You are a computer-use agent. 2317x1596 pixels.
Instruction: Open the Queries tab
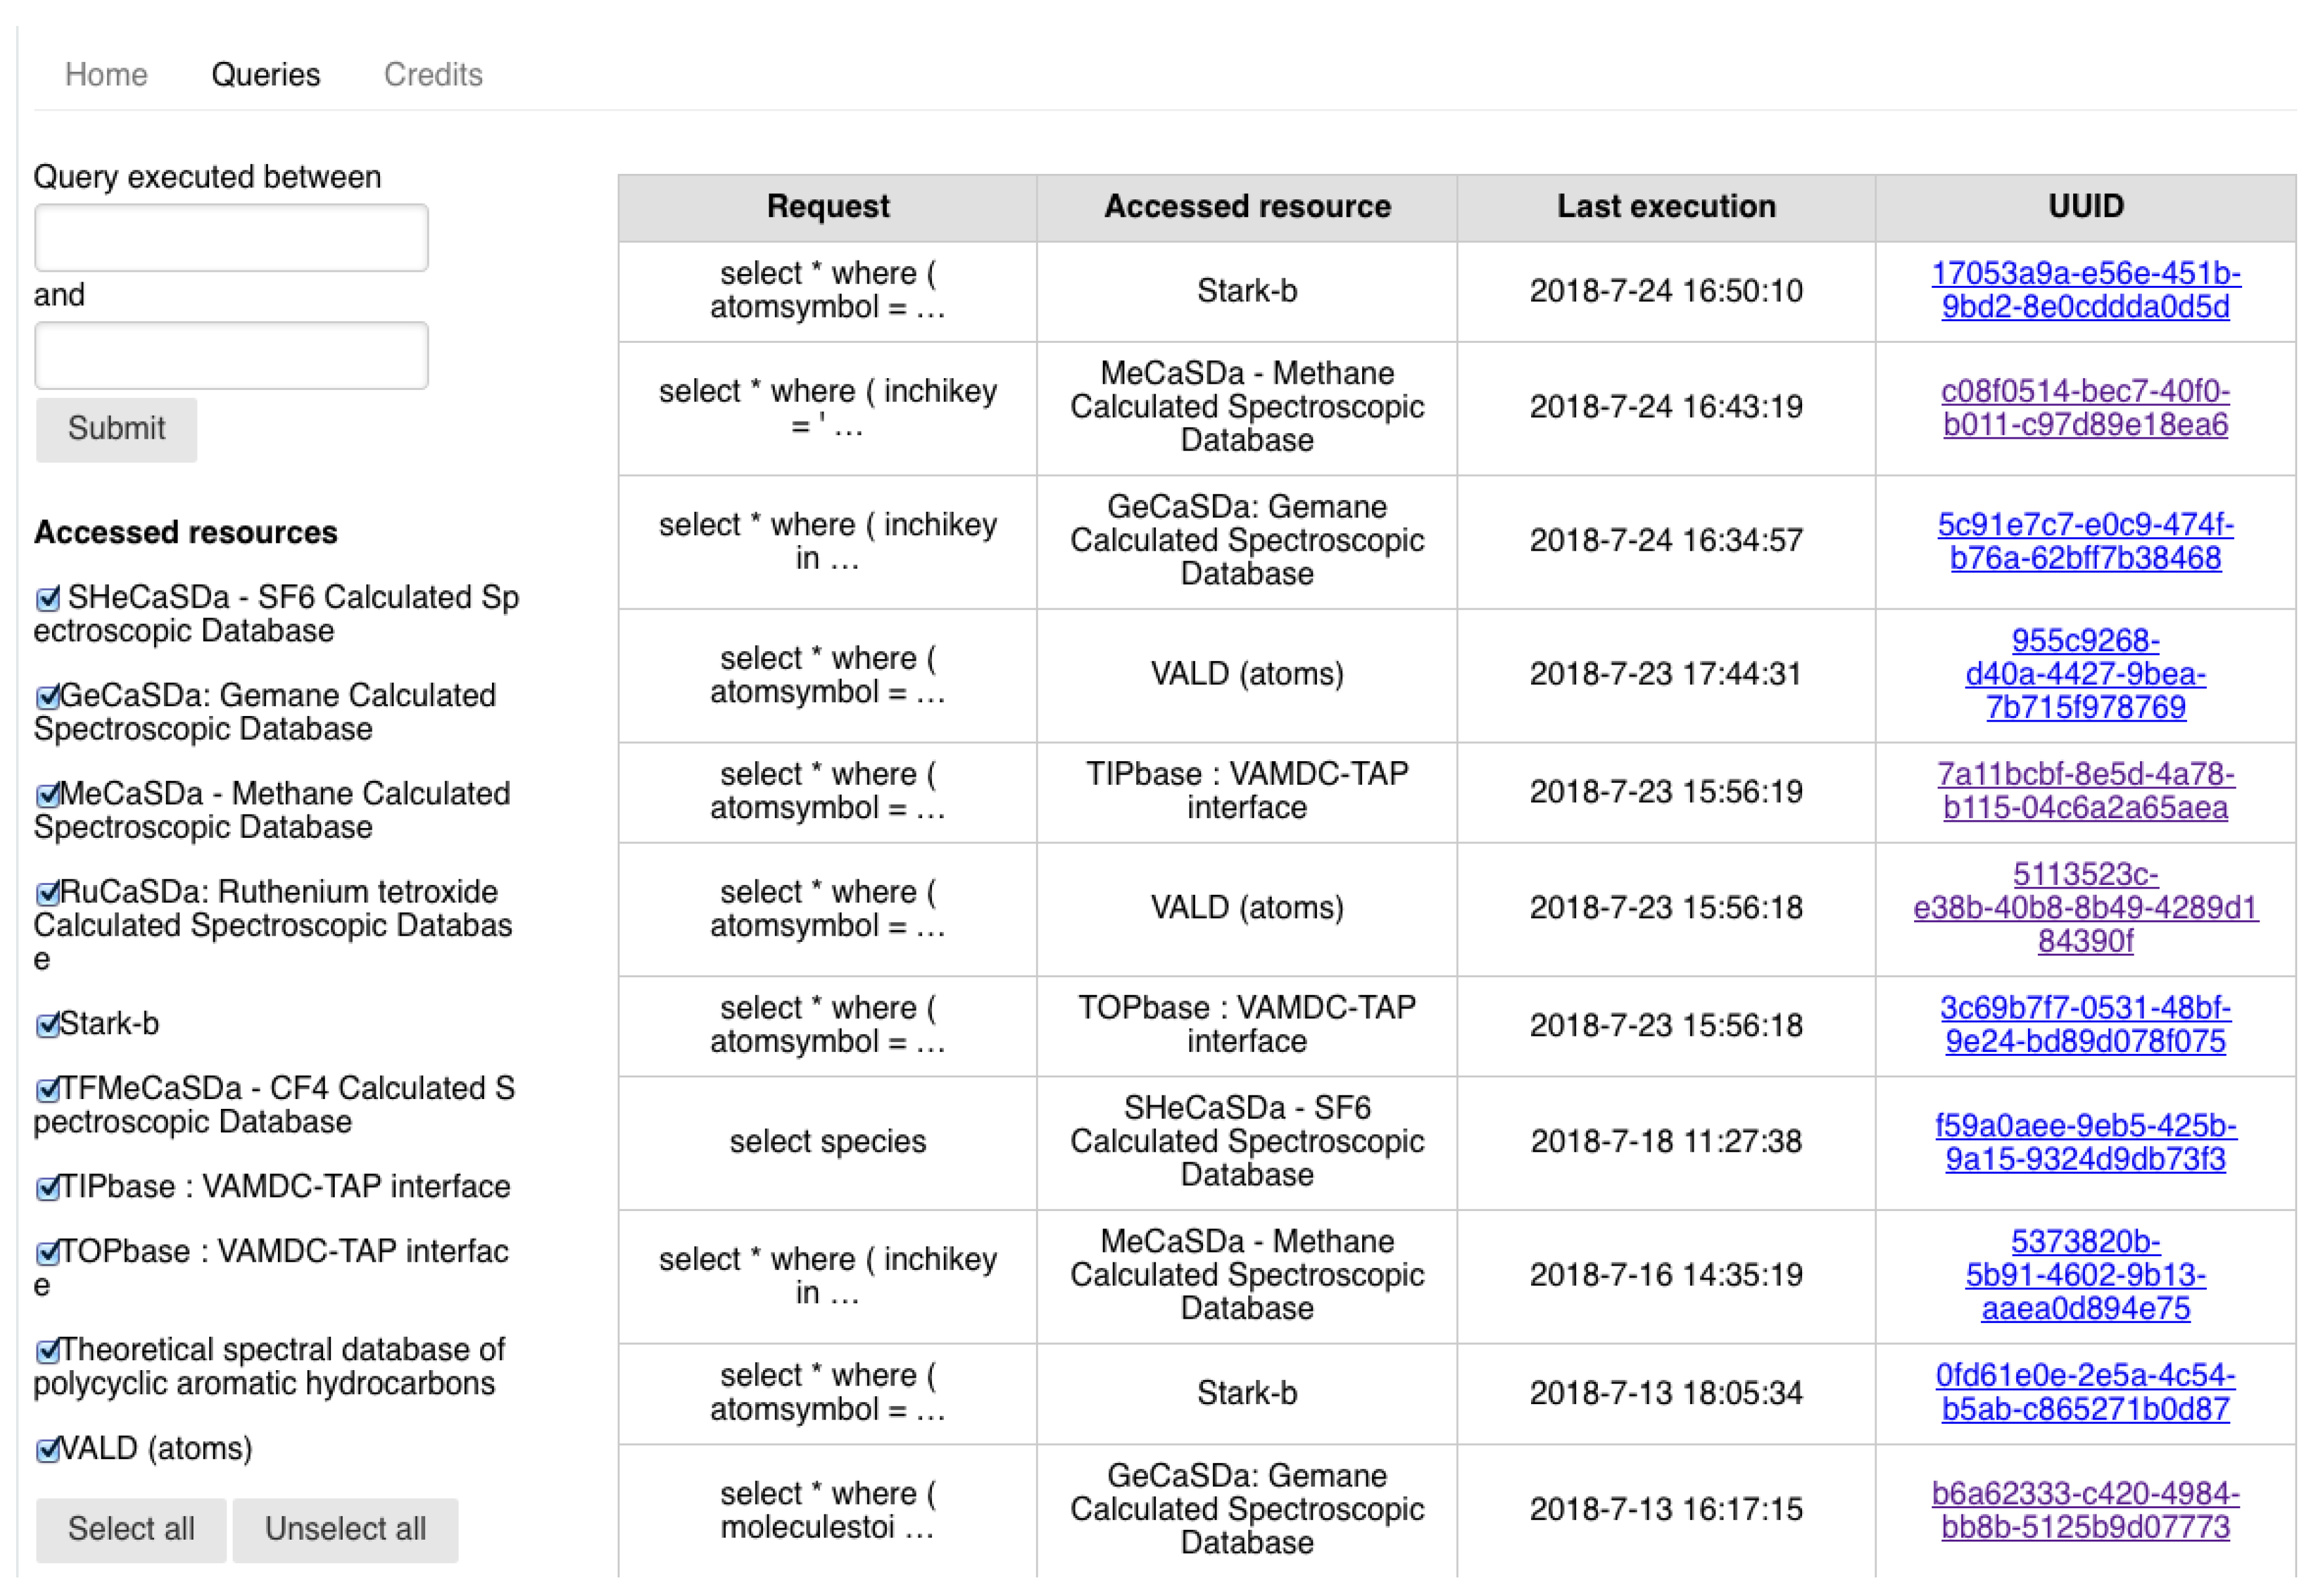[x=266, y=75]
